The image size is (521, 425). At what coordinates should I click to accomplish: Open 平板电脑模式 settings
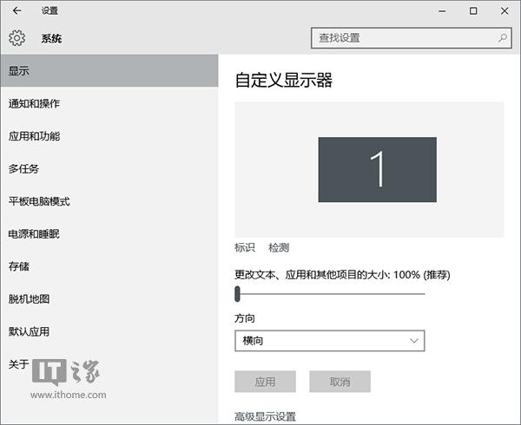coord(39,201)
